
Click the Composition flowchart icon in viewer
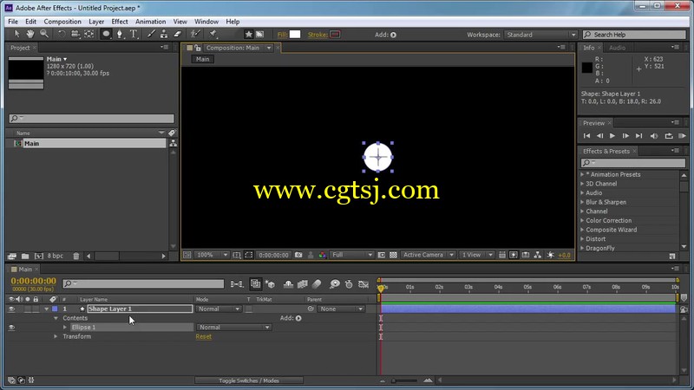point(537,255)
